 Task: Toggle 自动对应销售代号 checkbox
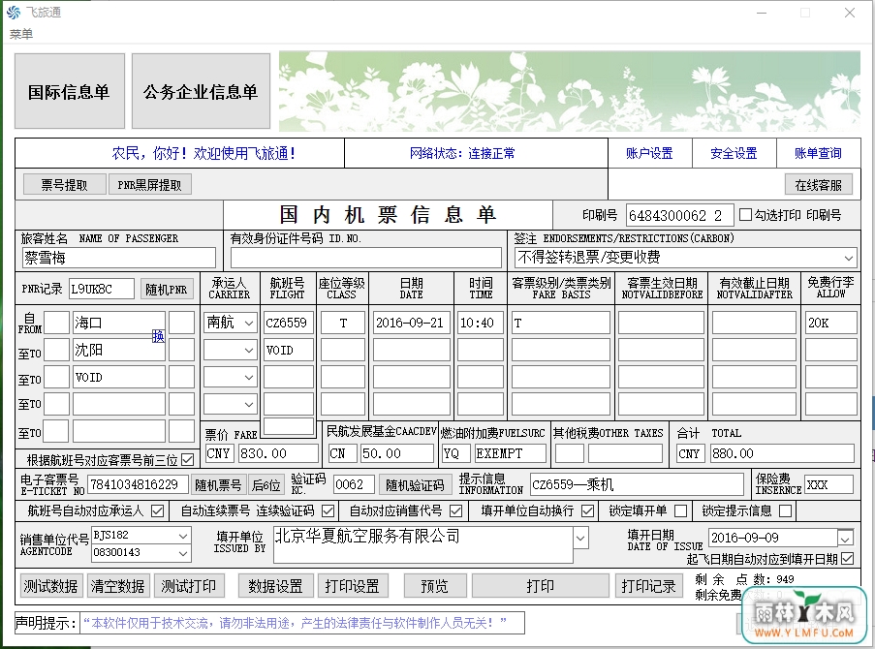point(456,510)
